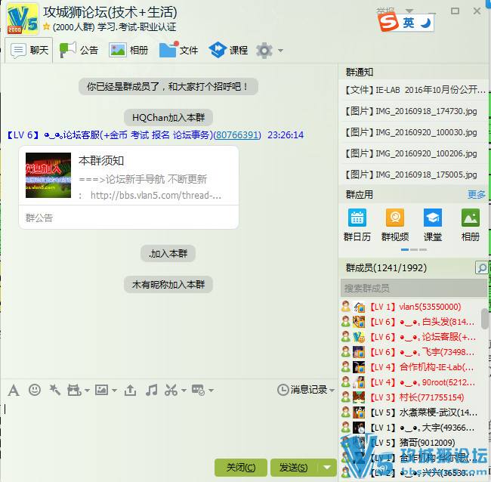Click the 关闭(C) close button
This screenshot has width=491, height=482.
[240, 468]
